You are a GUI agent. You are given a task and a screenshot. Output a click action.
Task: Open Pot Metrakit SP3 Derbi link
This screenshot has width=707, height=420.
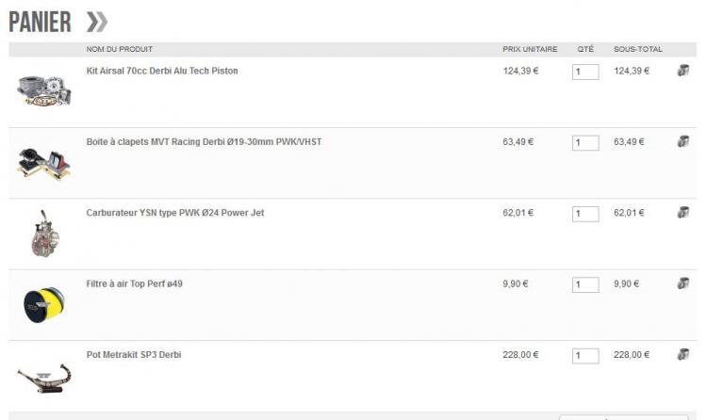[x=134, y=355]
